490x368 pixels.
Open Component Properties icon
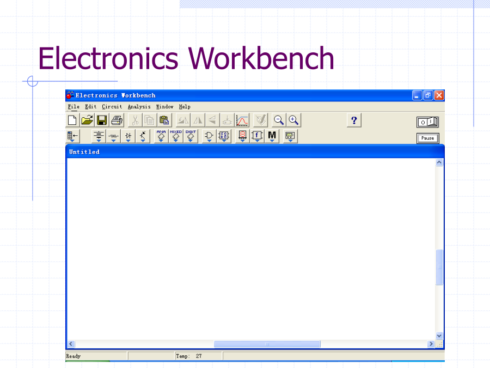260,120
